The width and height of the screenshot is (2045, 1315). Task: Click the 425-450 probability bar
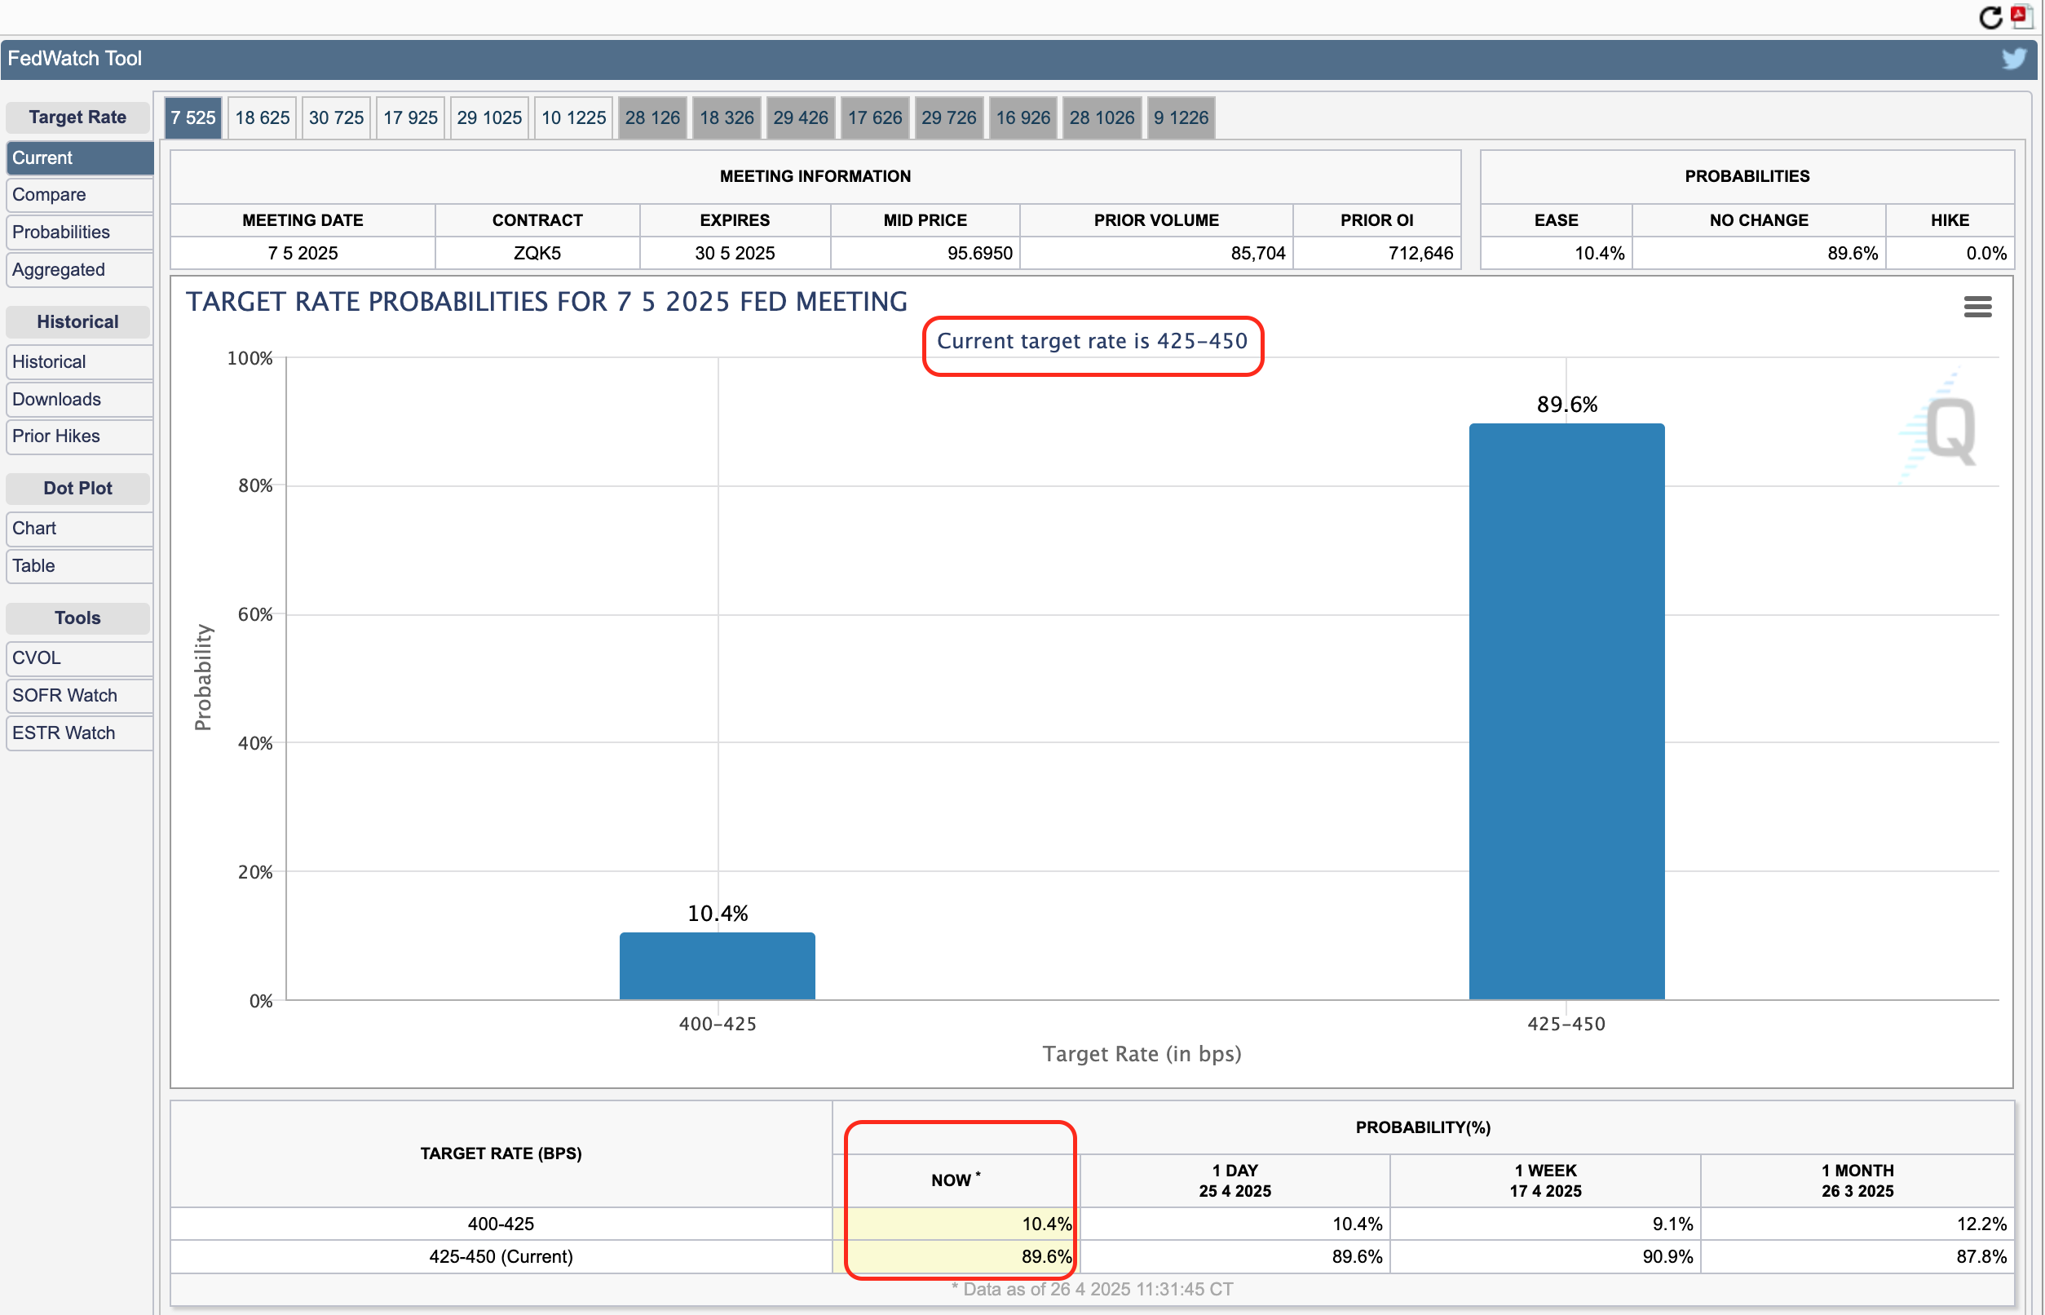pos(1566,711)
